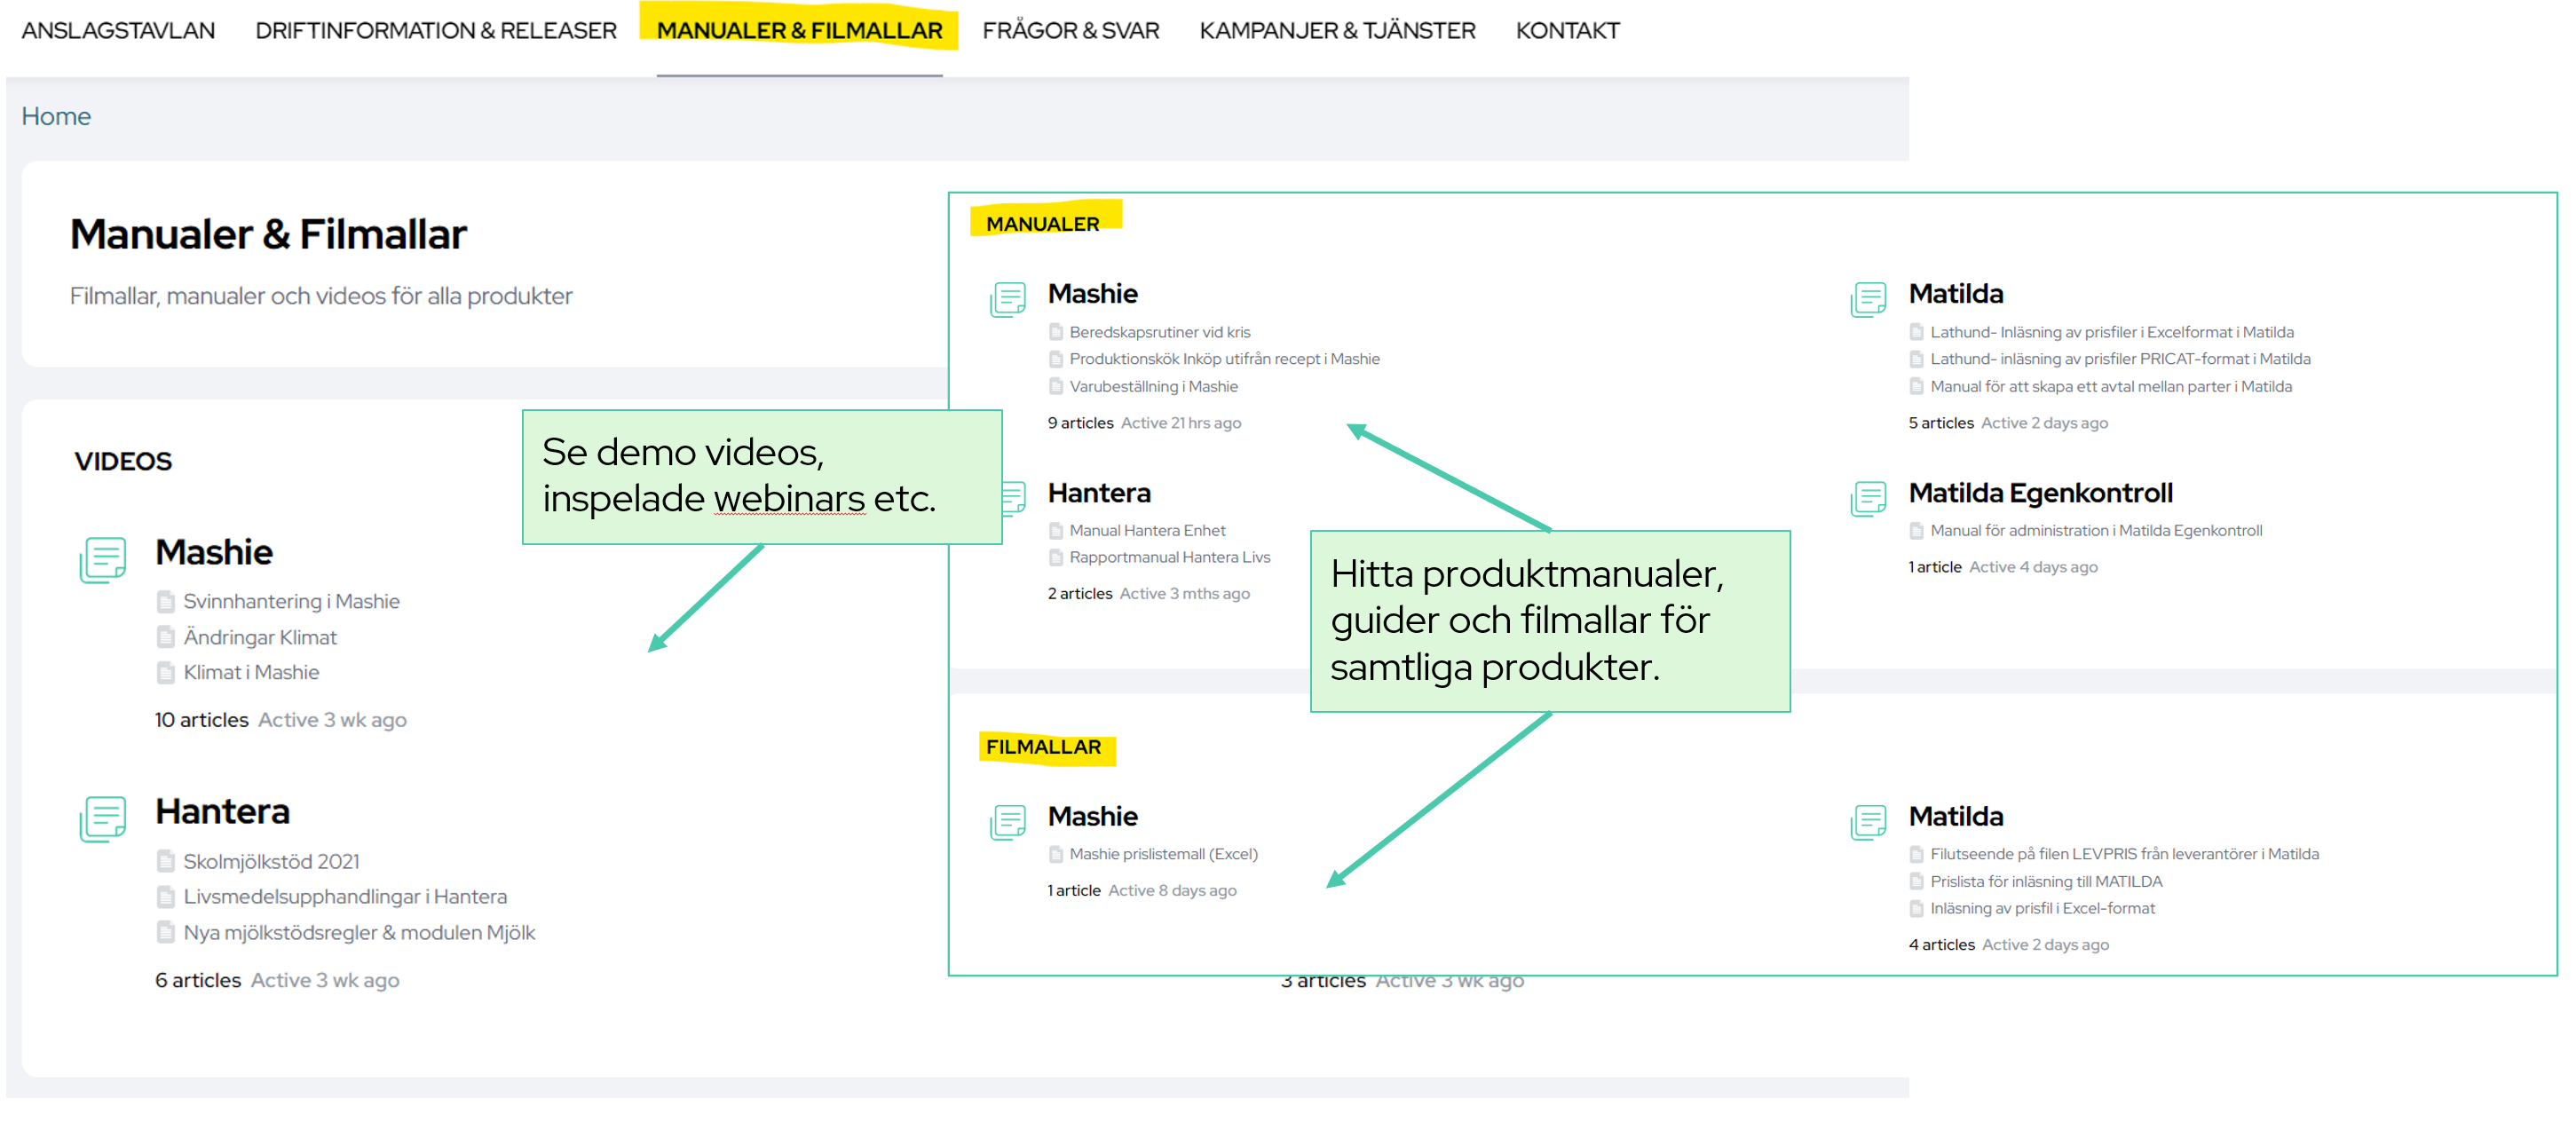This screenshot has width=2576, height=1146.
Task: Open Filutseende på filen LEVPRIS article
Action: pyautogui.click(x=2124, y=854)
